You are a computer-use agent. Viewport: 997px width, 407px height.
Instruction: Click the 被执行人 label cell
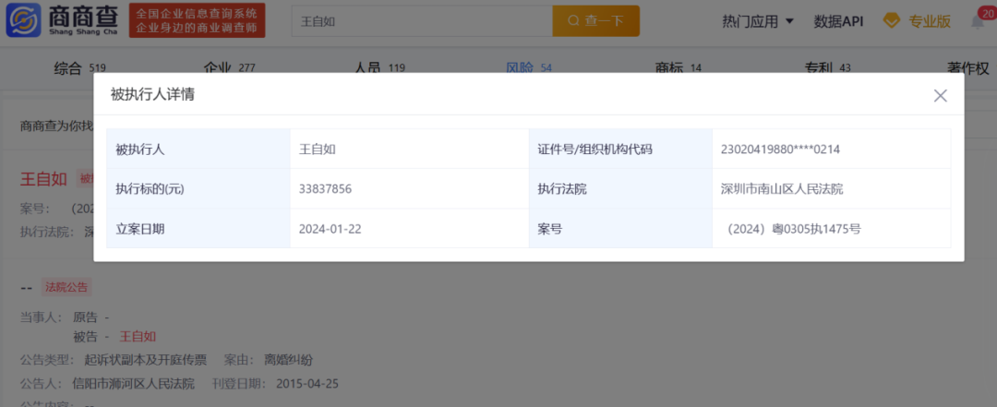(x=198, y=150)
